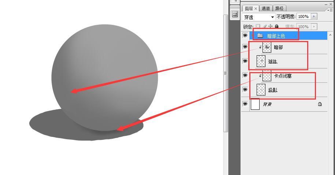This screenshot has width=335, height=175.
Task: Hide the 背景 layer
Action: tap(245, 104)
